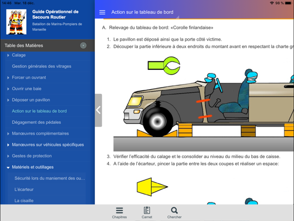Click the firefighters app logo image
294x221 pixels.
tap(17, 22)
